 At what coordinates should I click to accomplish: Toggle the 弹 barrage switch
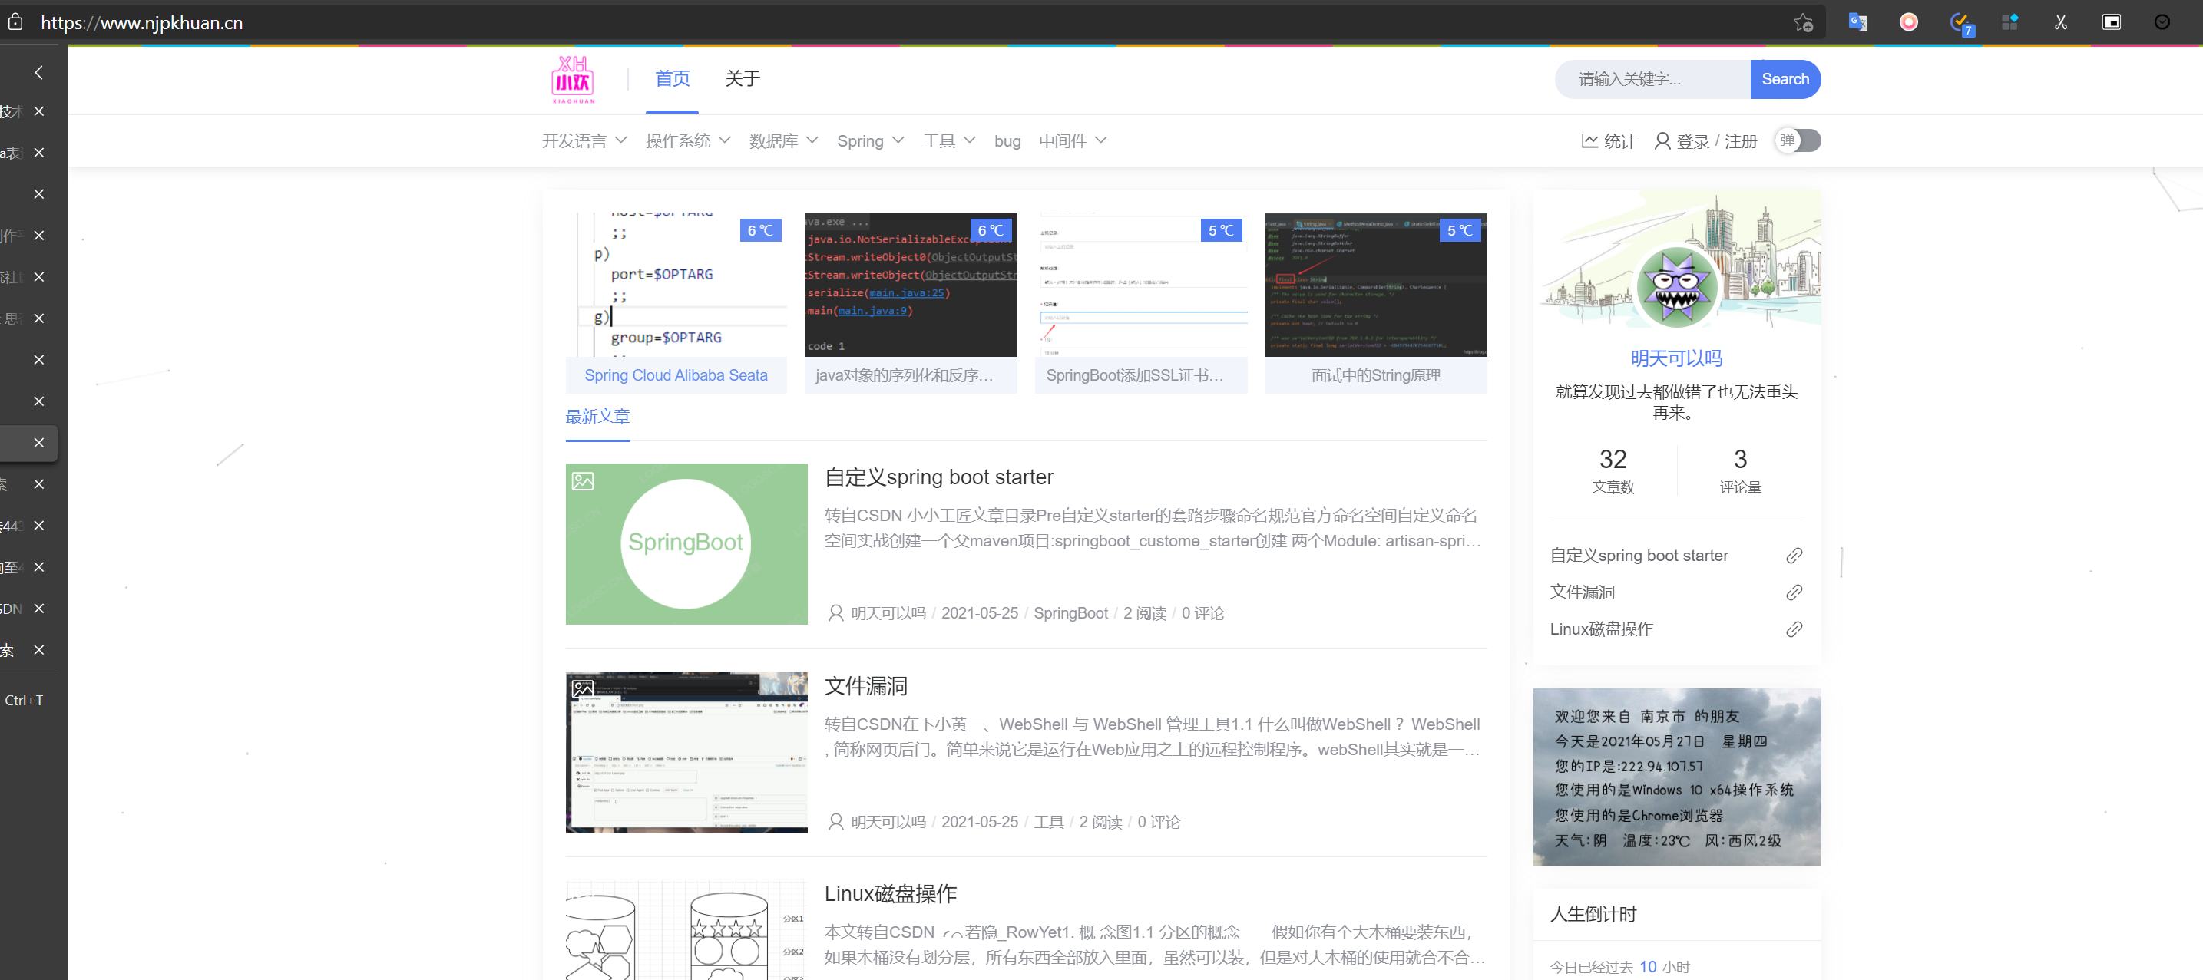tap(1797, 140)
